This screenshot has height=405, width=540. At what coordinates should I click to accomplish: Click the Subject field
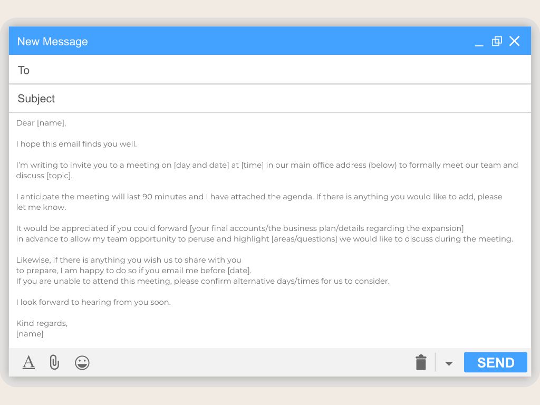click(264, 99)
